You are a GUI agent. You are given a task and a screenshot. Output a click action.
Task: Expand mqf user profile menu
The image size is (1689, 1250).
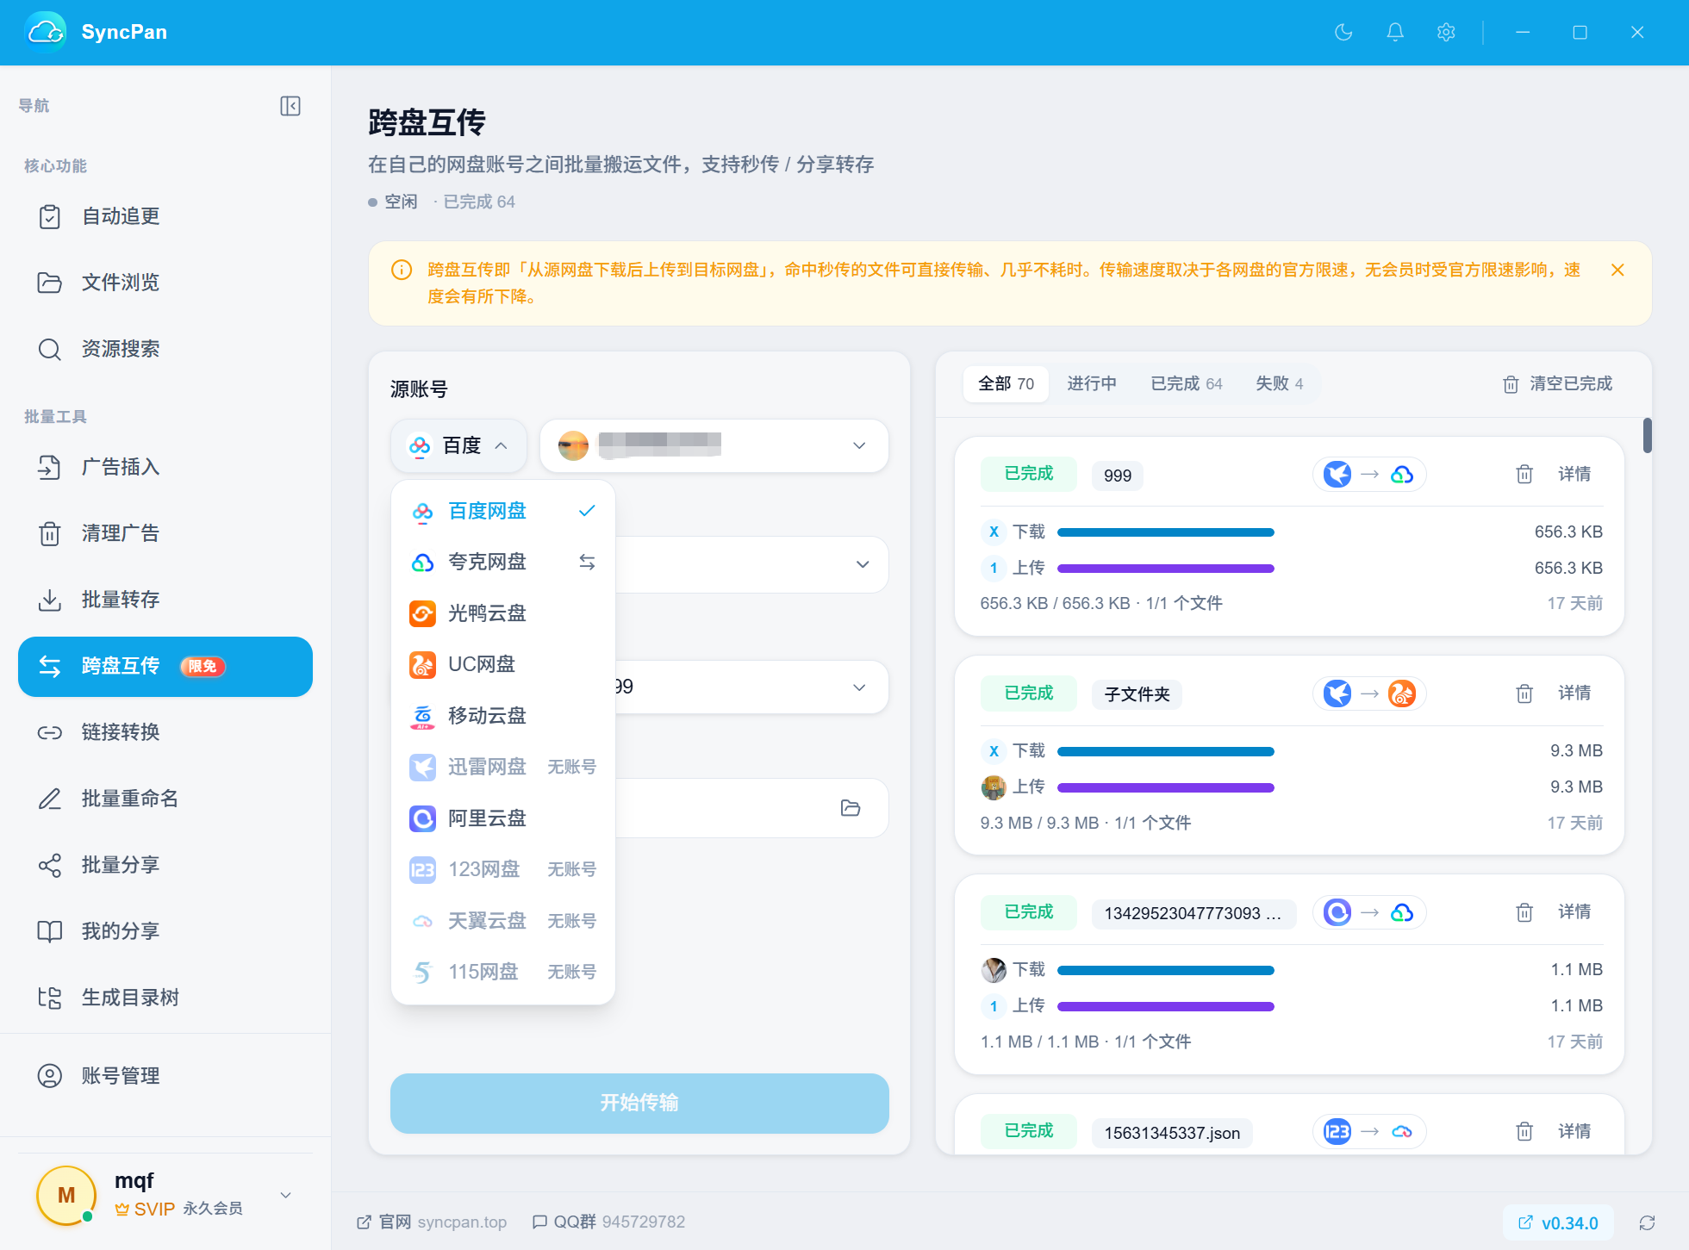[286, 1195]
